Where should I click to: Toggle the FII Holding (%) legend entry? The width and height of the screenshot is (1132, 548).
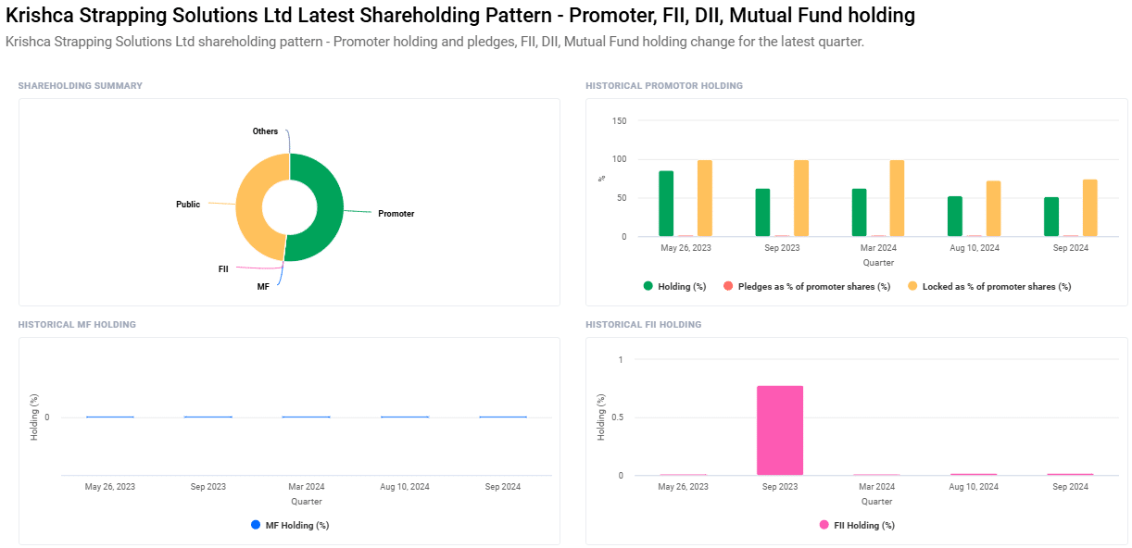(857, 525)
